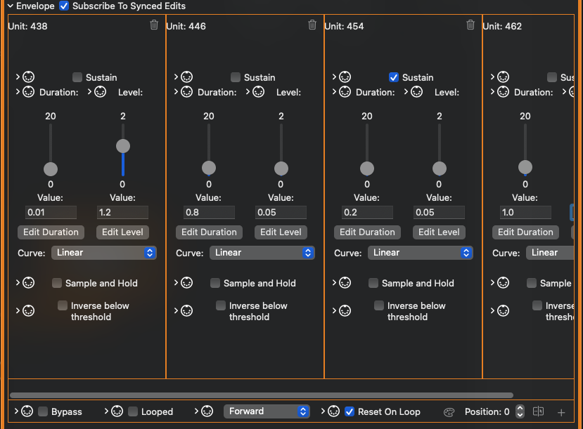Disable the Reset On Loop checkbox
Viewport: 583px width, 429px height.
coord(350,411)
